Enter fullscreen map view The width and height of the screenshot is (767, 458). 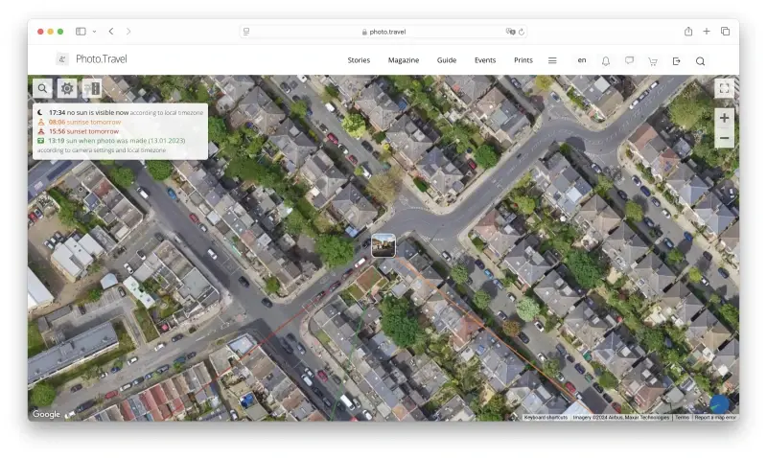click(x=724, y=88)
